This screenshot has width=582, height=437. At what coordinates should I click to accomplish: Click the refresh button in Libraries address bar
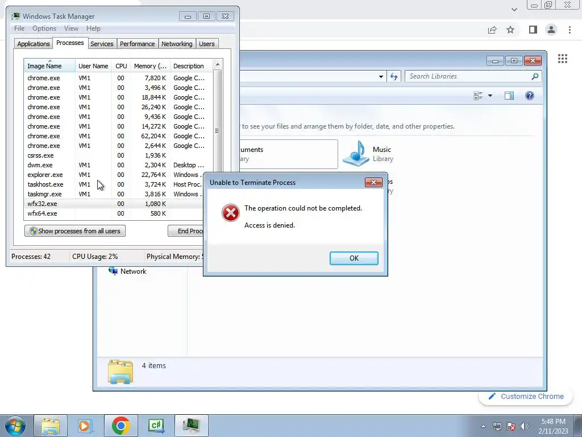394,77
